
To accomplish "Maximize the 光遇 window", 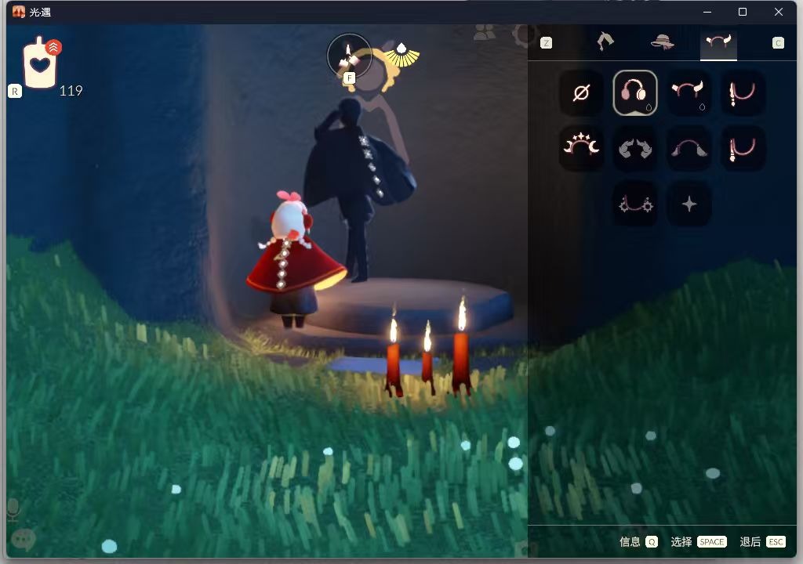I will pyautogui.click(x=743, y=12).
